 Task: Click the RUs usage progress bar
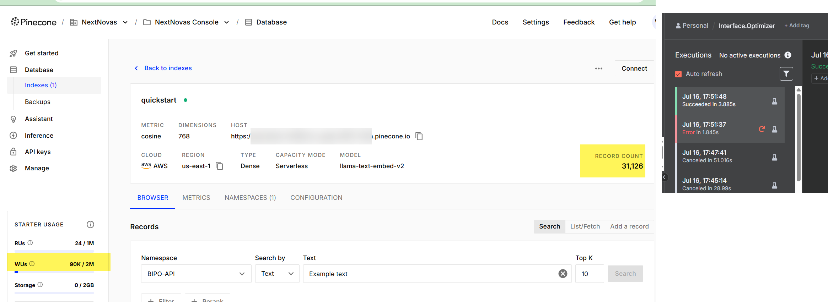54,251
